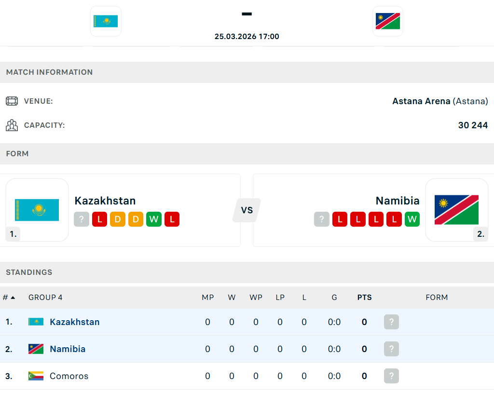Click Kazakhstan's large flag in Form section
Viewport: 494px width, 394px height.
coord(37,210)
